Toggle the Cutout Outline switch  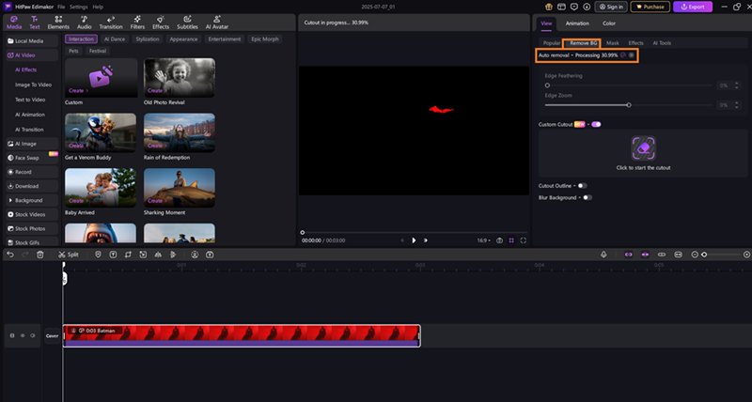[x=582, y=186]
